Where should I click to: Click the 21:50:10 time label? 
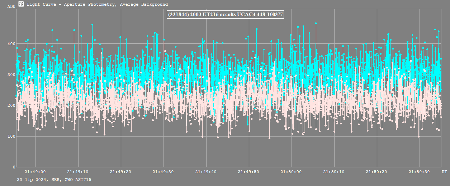334,172
